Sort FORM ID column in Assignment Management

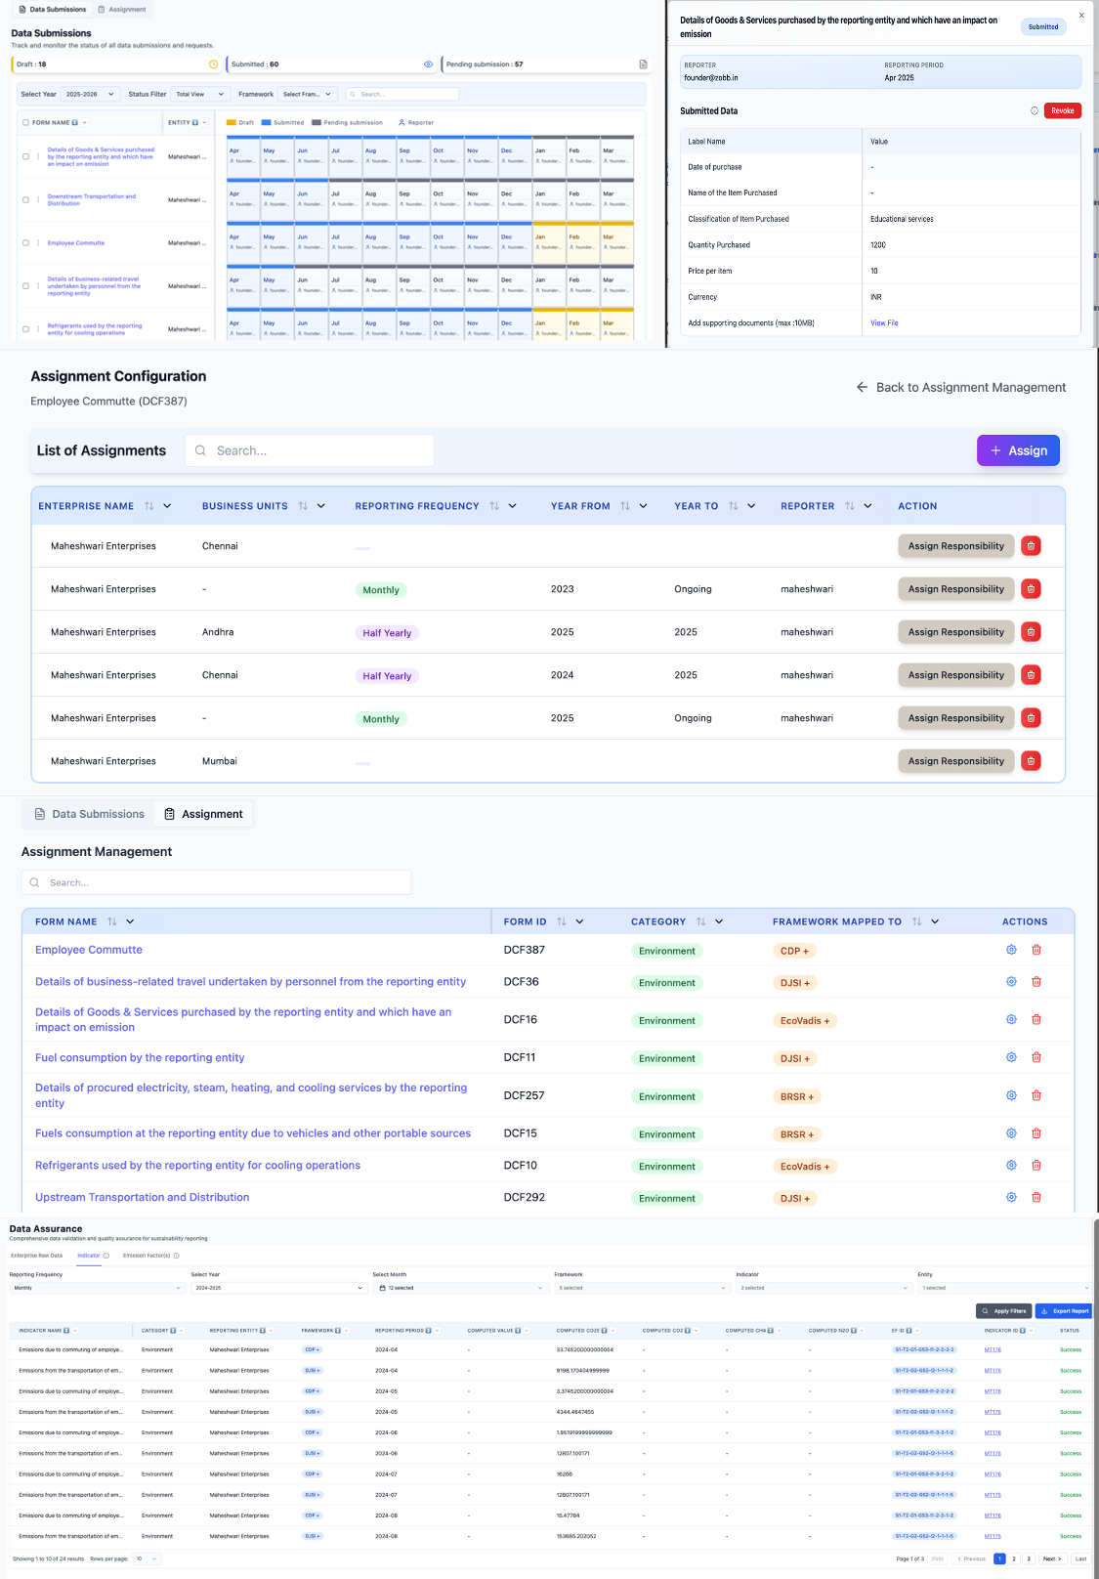coord(562,921)
